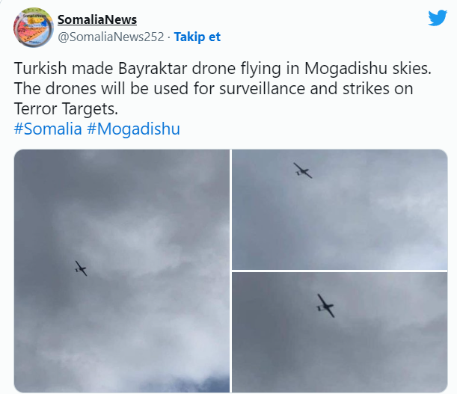Viewport: 457px width, 394px height.
Task: Click the blue Twitter bird logo
Action: [438, 19]
